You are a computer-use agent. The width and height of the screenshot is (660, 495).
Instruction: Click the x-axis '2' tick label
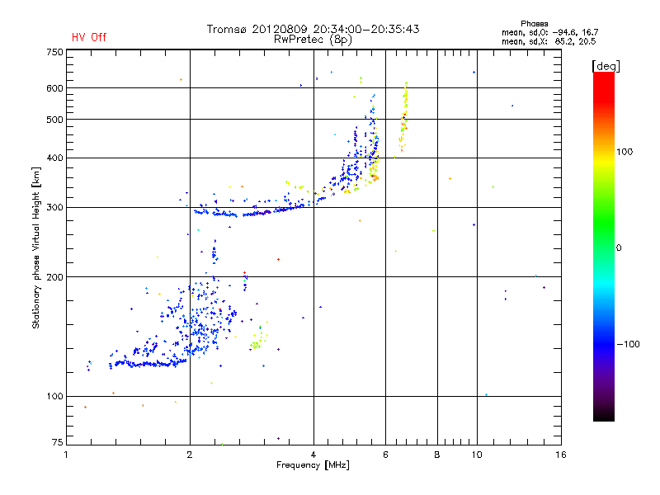coord(190,455)
